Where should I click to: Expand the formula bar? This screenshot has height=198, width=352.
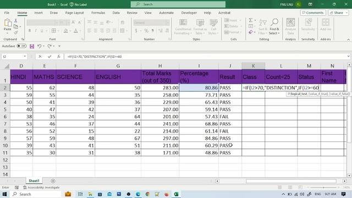pos(348,57)
